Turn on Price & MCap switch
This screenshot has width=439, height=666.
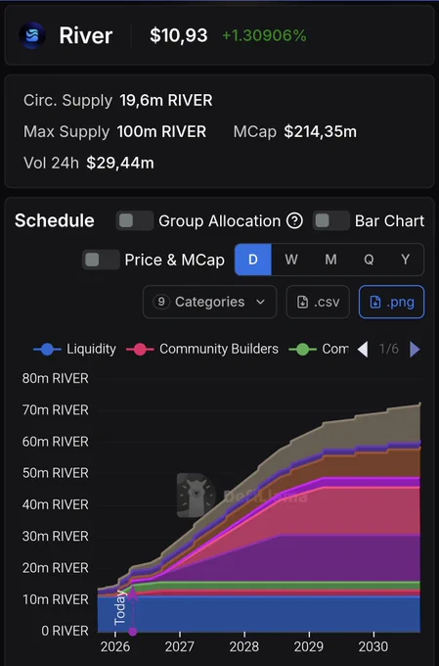101,260
